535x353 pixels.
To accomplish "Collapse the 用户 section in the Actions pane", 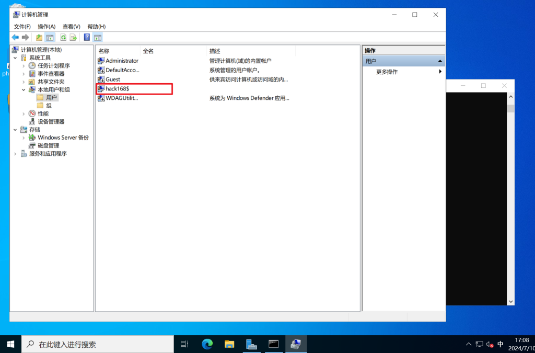I will [440, 61].
